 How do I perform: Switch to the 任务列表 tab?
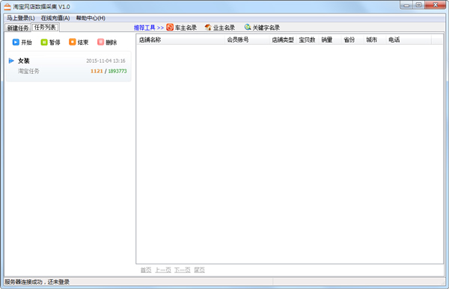(45, 27)
